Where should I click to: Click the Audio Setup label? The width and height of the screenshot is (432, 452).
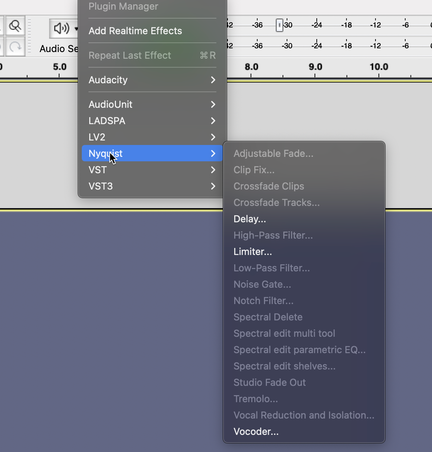click(59, 49)
